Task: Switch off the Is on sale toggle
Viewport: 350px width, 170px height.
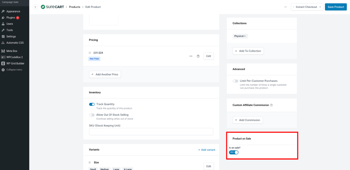Action: click(234, 152)
